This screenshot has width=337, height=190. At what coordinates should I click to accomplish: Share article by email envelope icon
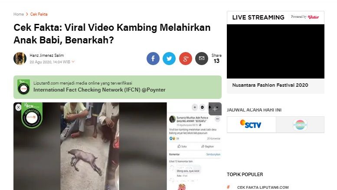[x=202, y=59]
